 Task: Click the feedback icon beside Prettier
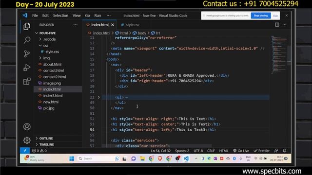point(276,151)
